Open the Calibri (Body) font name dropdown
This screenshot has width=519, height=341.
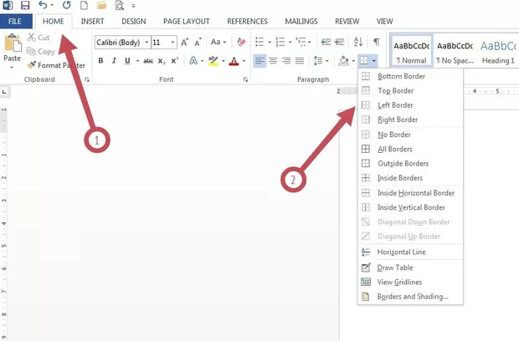pyautogui.click(x=146, y=43)
